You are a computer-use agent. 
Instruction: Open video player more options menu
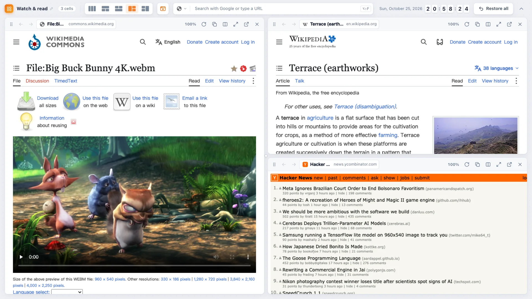(x=248, y=257)
